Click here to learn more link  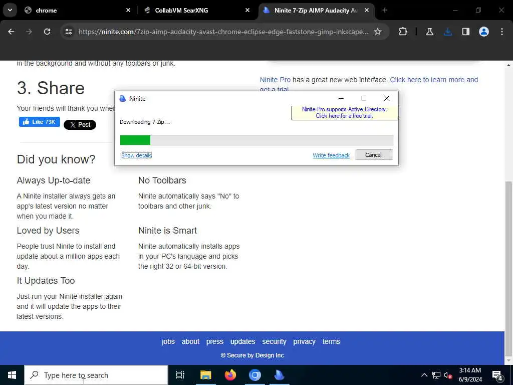434,80
